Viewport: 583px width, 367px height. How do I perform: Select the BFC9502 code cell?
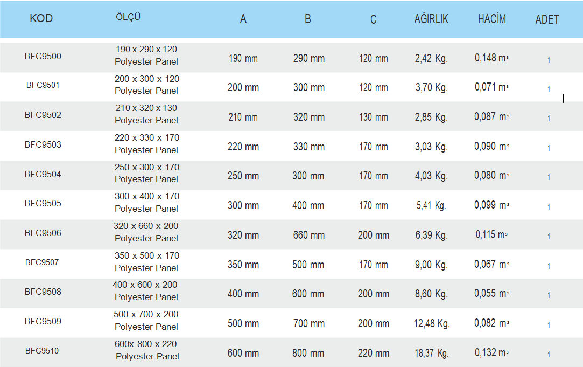point(43,115)
